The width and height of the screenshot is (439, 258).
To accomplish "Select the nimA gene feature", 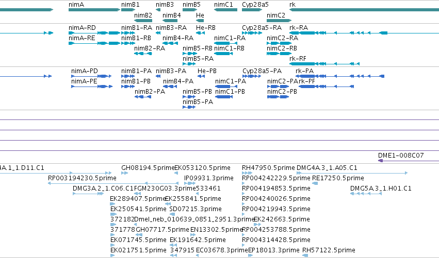I will (94, 10).
